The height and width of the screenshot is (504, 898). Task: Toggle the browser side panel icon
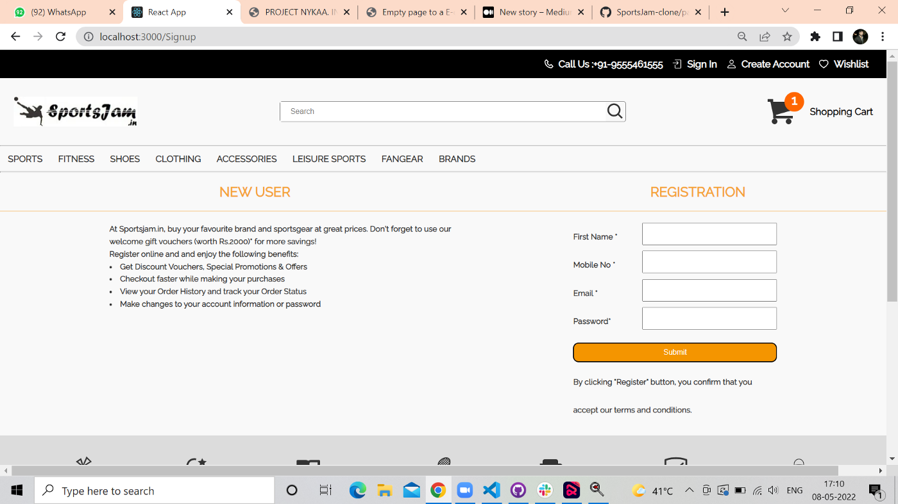pyautogui.click(x=837, y=37)
